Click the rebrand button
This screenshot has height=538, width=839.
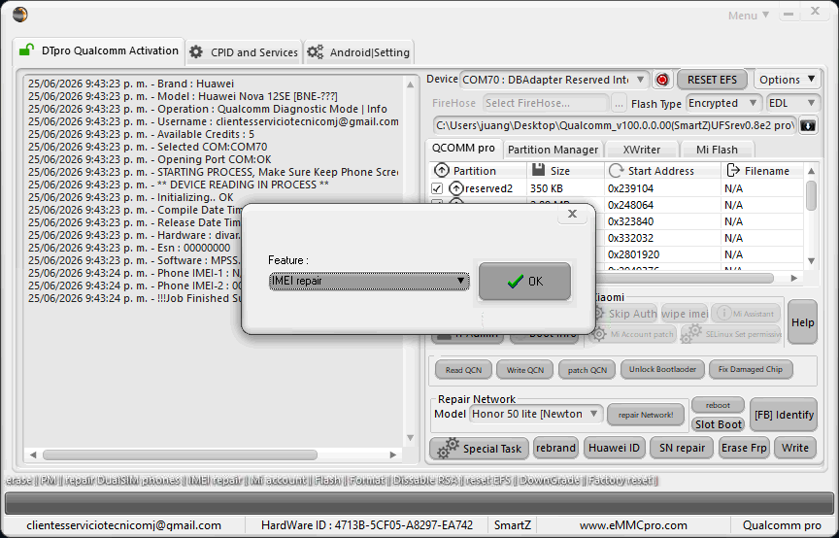point(555,448)
